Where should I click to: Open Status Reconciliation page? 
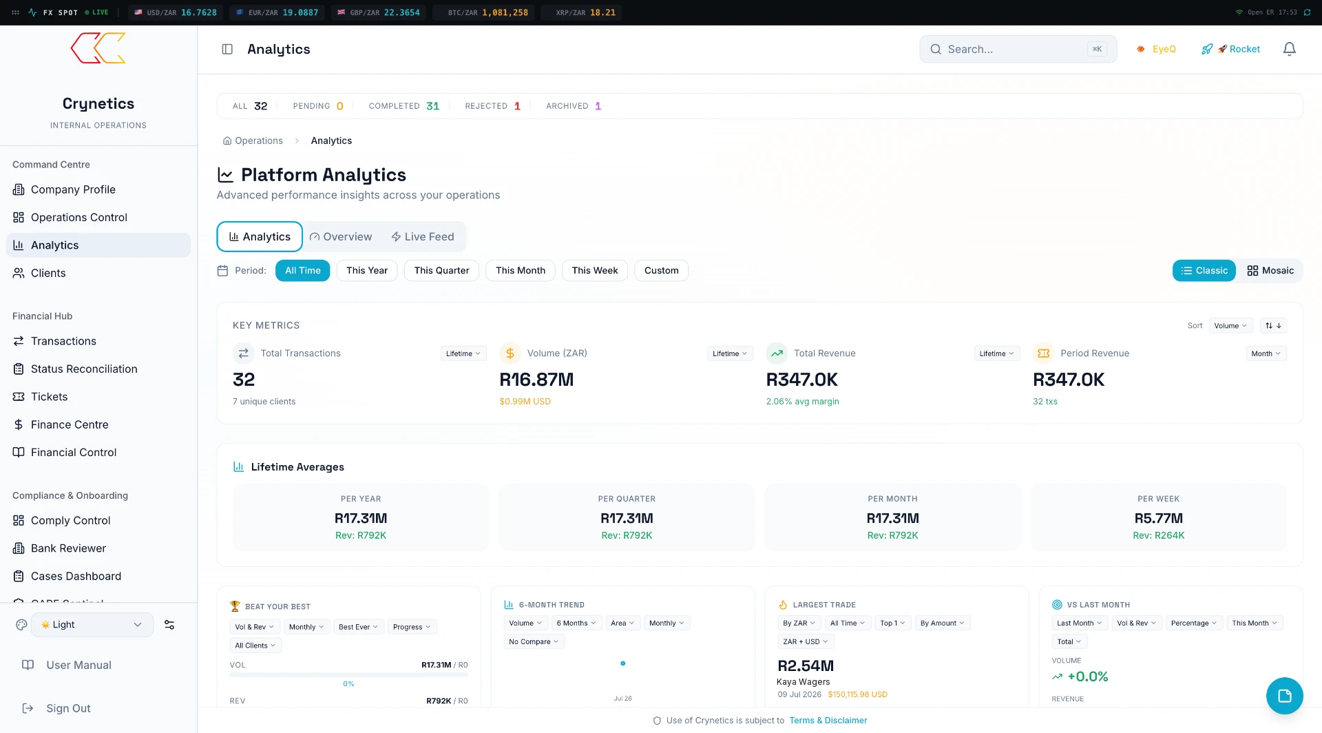(98, 369)
